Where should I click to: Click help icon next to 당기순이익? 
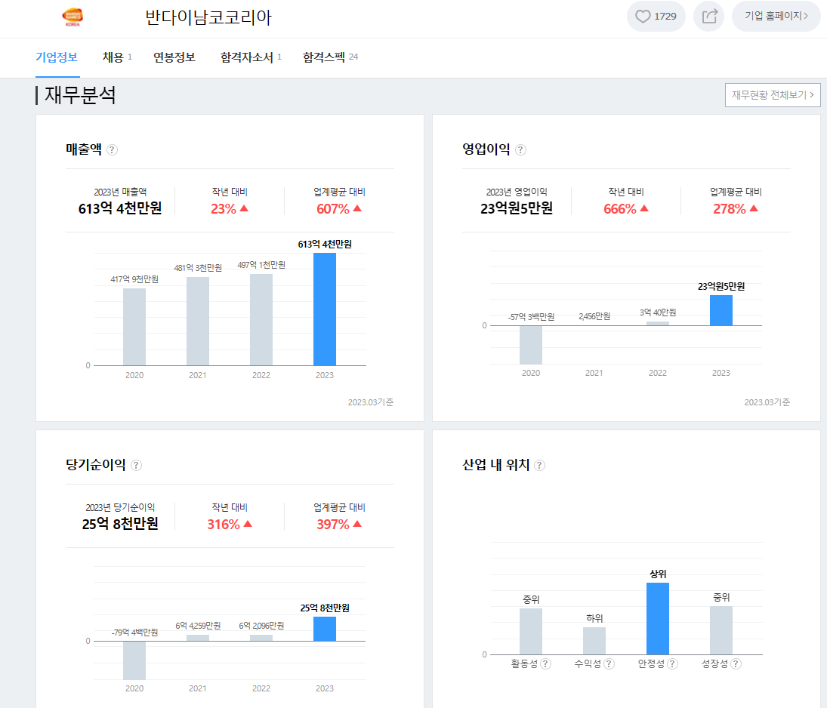[136, 465]
